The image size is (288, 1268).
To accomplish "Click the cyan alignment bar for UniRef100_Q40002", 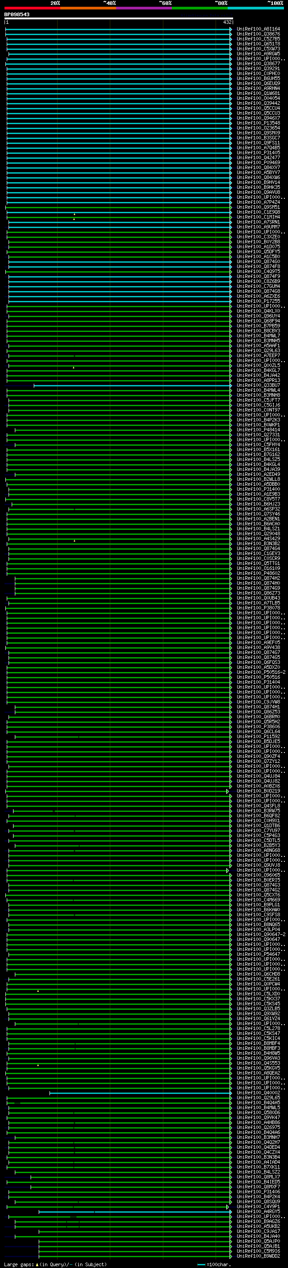I will point(140,1093).
